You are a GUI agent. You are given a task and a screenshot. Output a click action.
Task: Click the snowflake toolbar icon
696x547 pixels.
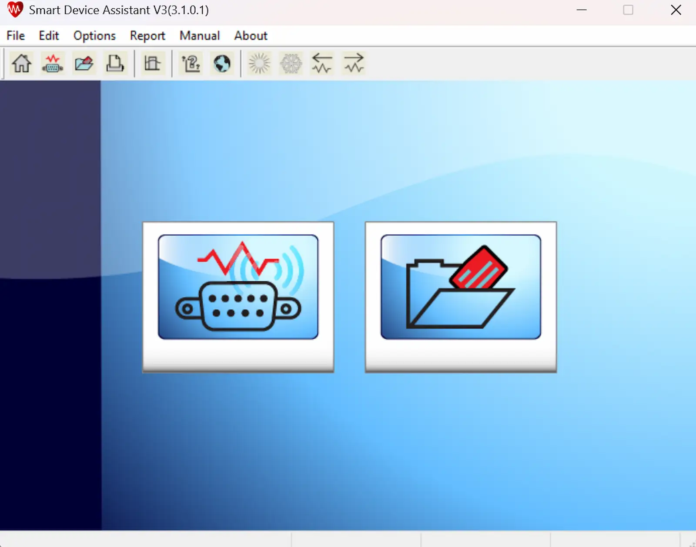(291, 63)
